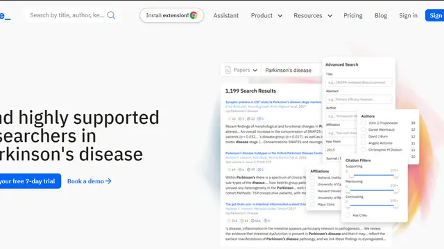Click the arrow icon beside Book a demo

tap(108, 181)
